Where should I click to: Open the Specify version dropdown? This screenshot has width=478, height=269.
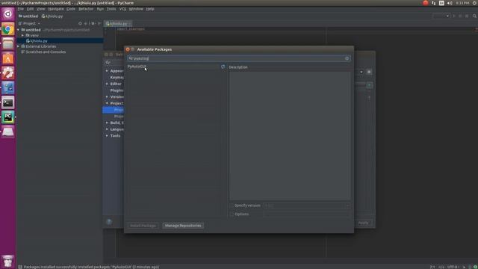click(x=347, y=205)
